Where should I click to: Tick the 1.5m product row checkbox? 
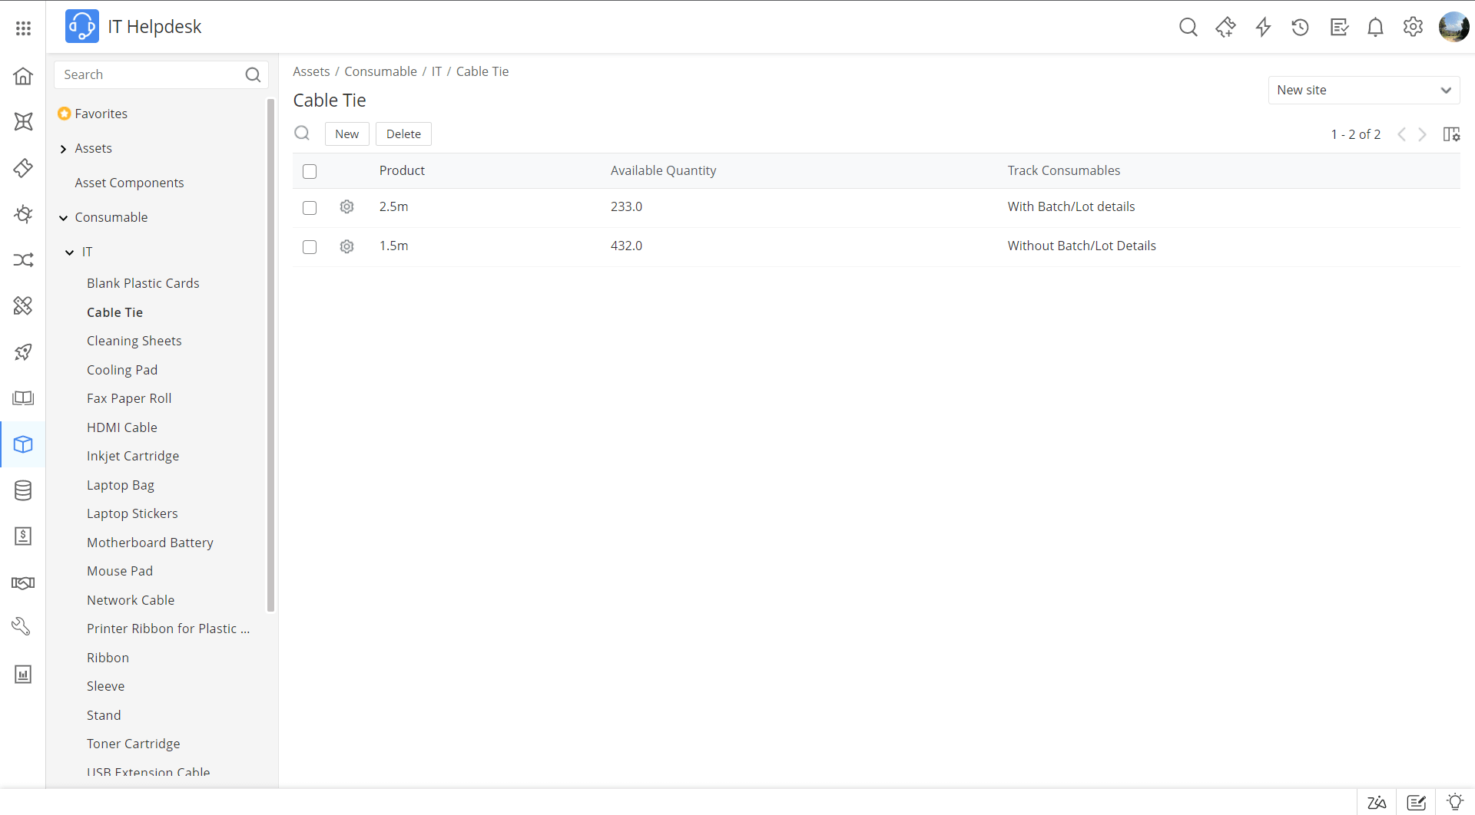pos(310,247)
